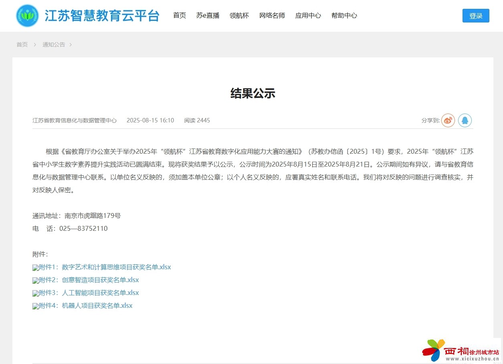Open 应用中心 from the top navigation
Image resolution: width=503 pixels, height=364 pixels.
click(x=308, y=16)
